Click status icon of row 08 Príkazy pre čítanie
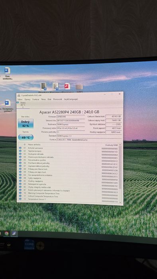 20,169
